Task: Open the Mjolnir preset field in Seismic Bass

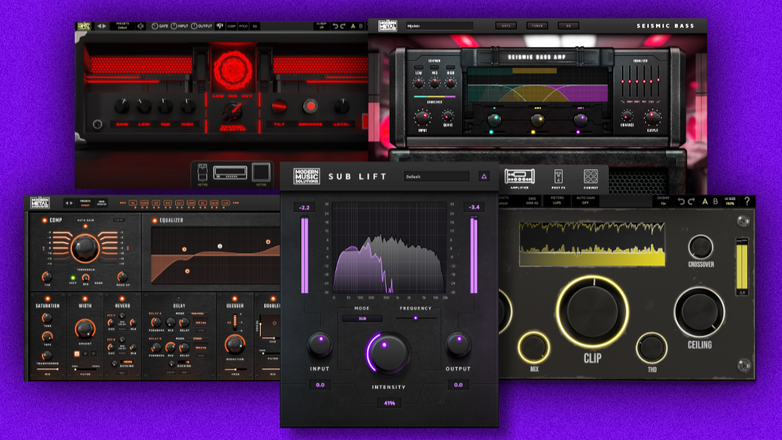Action: (x=439, y=26)
